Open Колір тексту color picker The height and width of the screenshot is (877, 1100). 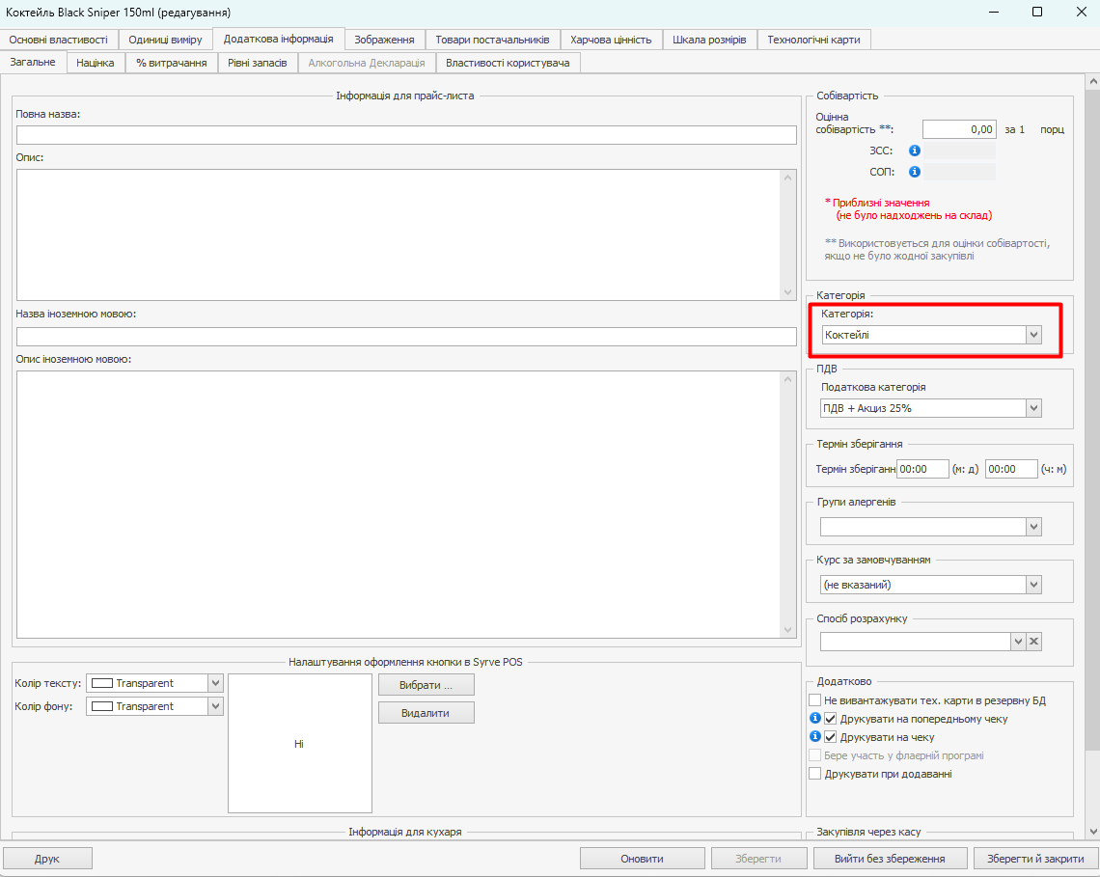pyautogui.click(x=215, y=683)
